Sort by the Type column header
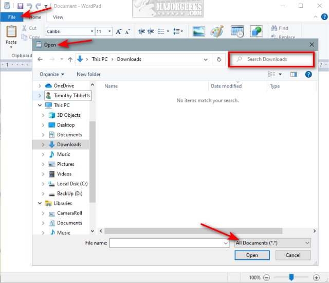Screen dimensions: 329x283 [275, 86]
